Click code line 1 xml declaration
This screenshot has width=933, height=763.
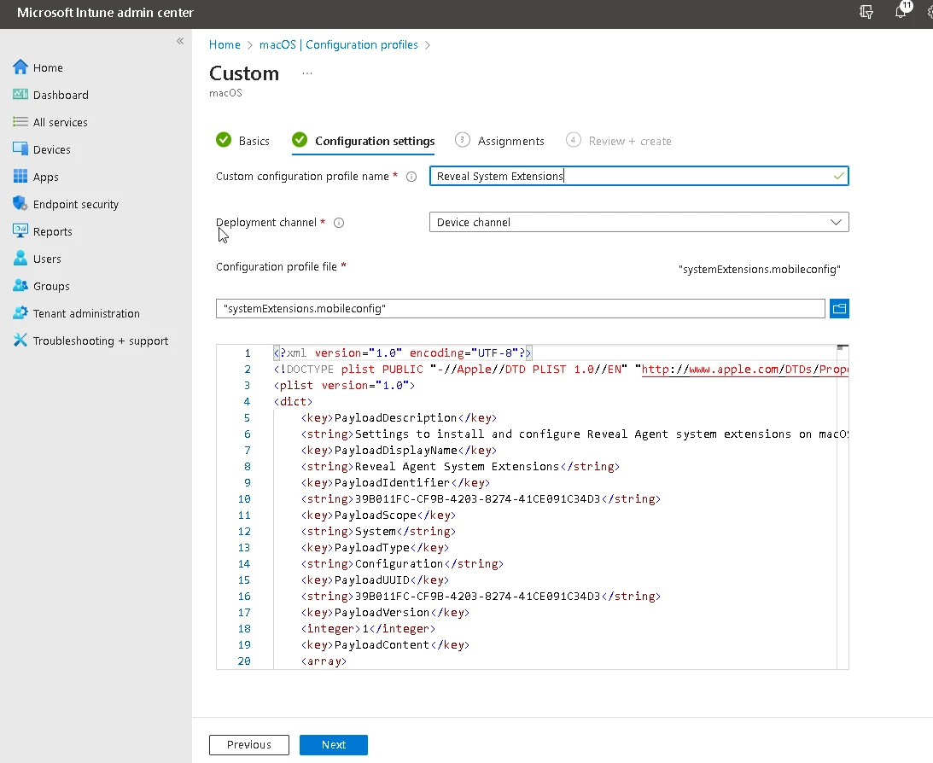(402, 353)
